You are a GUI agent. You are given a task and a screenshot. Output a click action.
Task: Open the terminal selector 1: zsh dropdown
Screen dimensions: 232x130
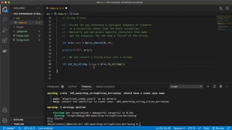(x=186, y=87)
